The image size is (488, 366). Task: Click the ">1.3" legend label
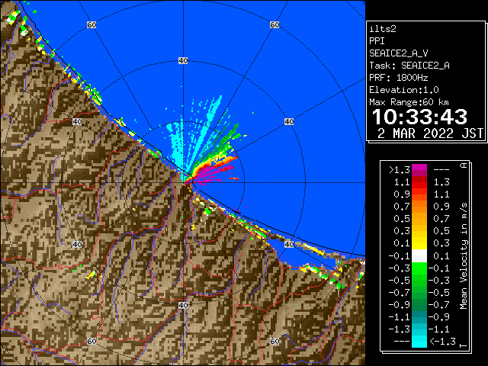400,170
